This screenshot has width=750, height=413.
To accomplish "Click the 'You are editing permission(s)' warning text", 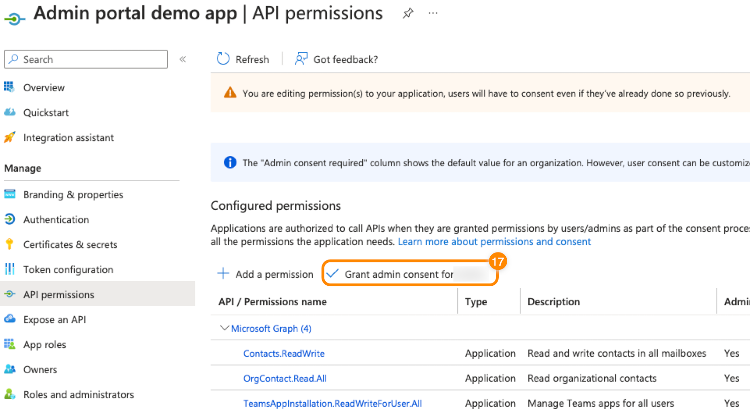I will (x=486, y=93).
